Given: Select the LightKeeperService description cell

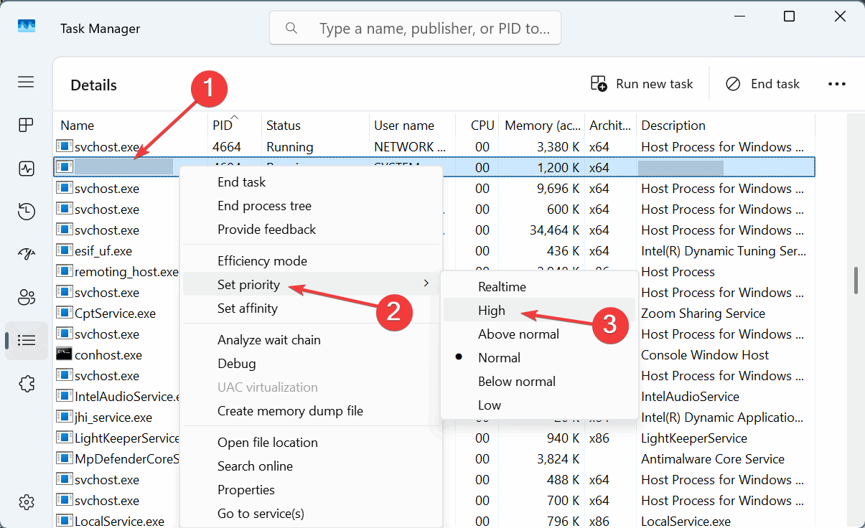Looking at the screenshot, I should (694, 438).
